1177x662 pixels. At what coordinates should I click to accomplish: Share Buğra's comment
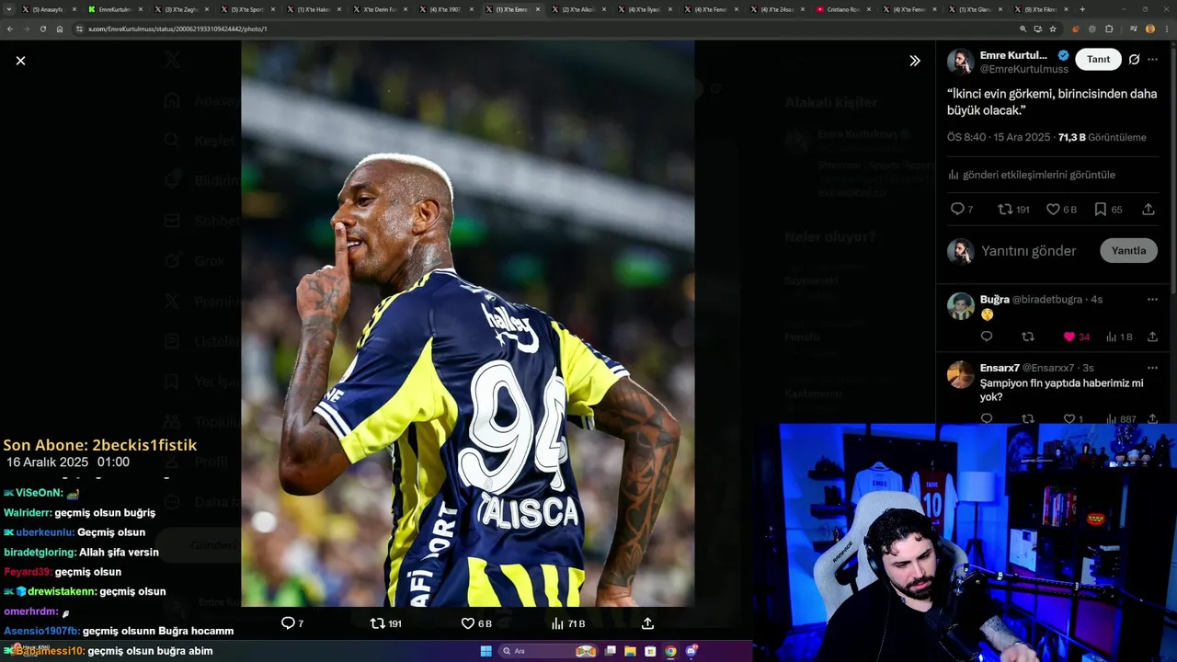[1152, 337]
